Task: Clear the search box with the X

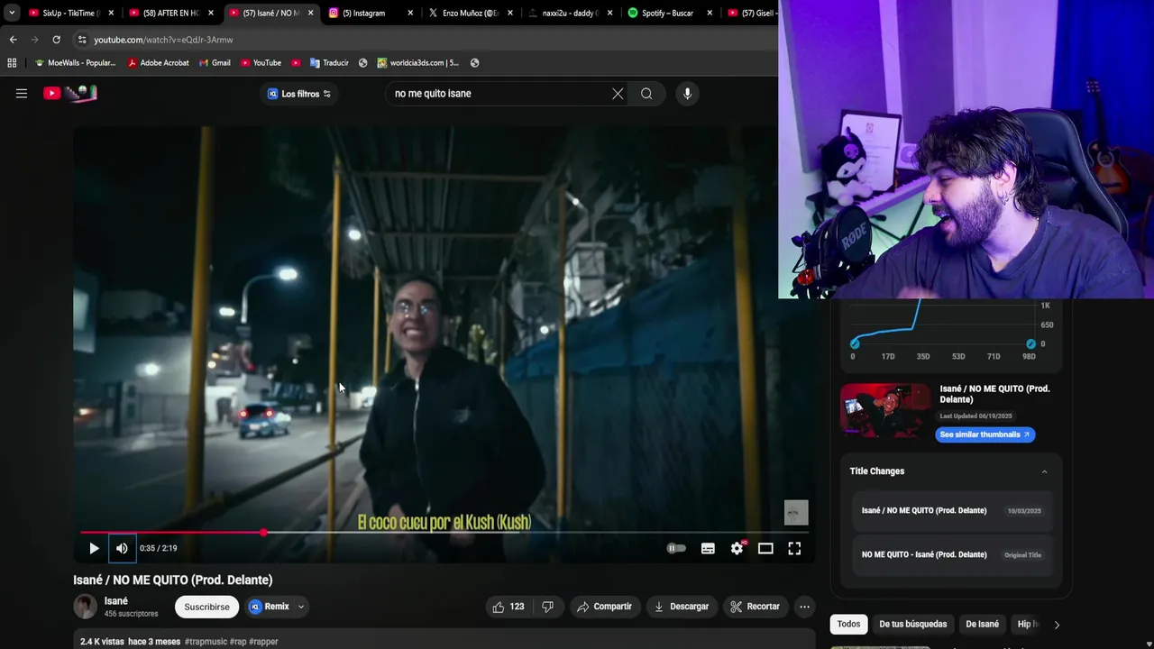Action: point(618,94)
